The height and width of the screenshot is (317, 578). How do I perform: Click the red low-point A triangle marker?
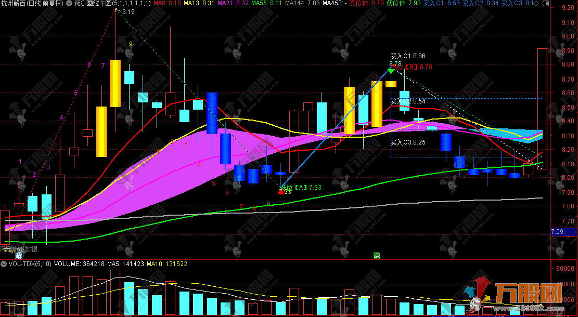pos(281,191)
